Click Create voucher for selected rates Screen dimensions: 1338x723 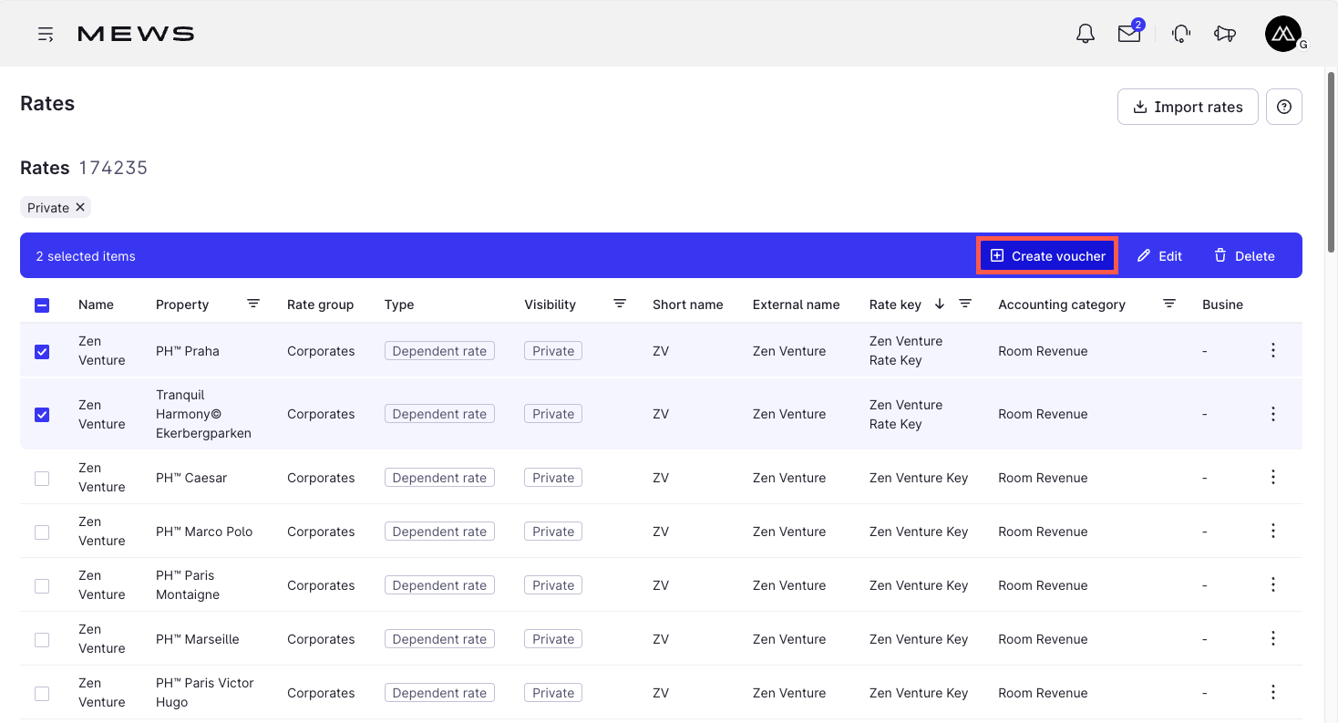click(x=1048, y=256)
